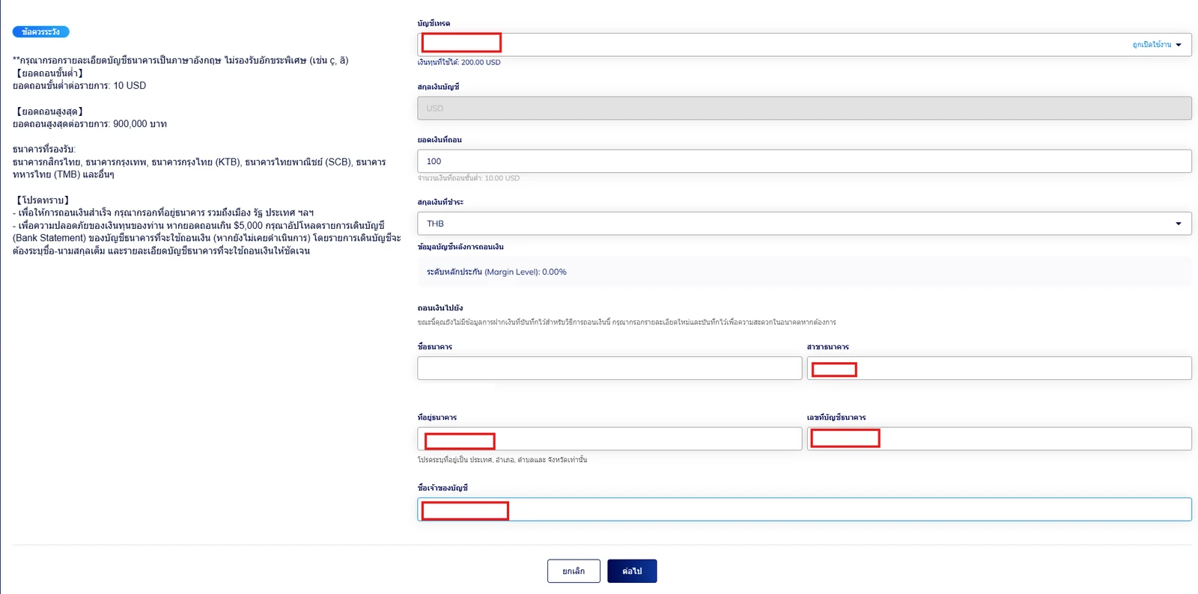Click the "เงินทุนที่ใช้ได้: 200.00 USD" text
This screenshot has width=1198, height=594.
click(459, 63)
